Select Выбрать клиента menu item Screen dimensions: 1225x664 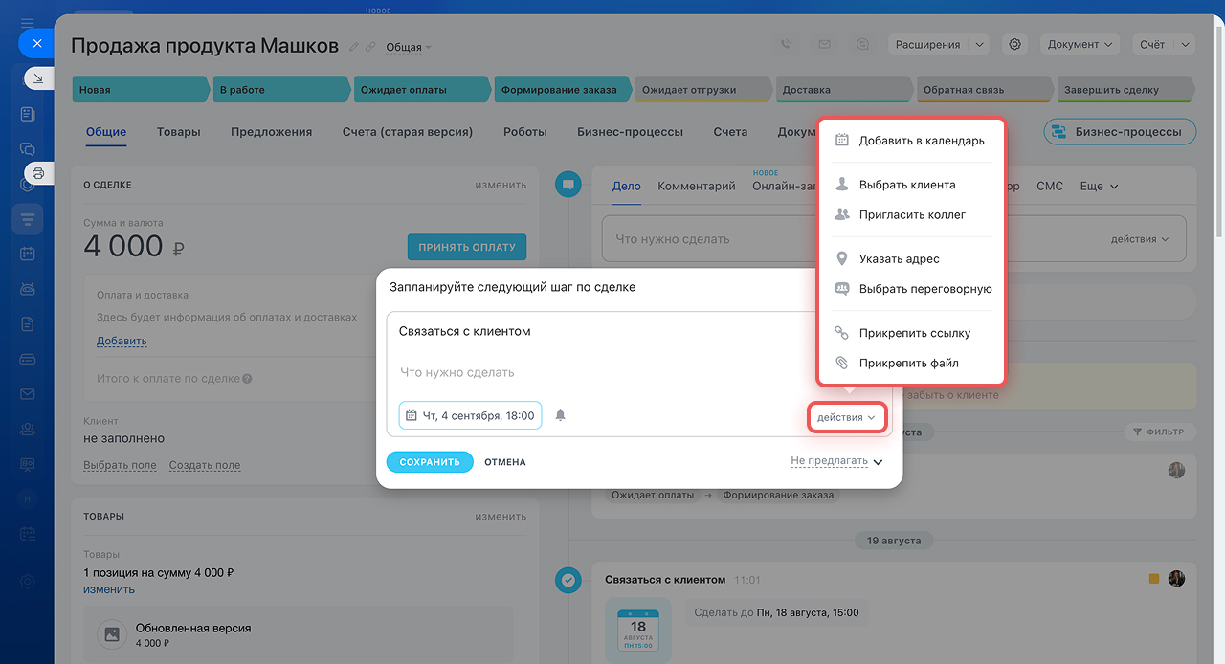910,185
